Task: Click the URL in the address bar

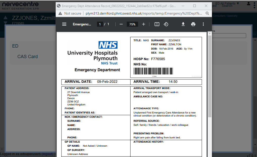Action: tap(144, 13)
